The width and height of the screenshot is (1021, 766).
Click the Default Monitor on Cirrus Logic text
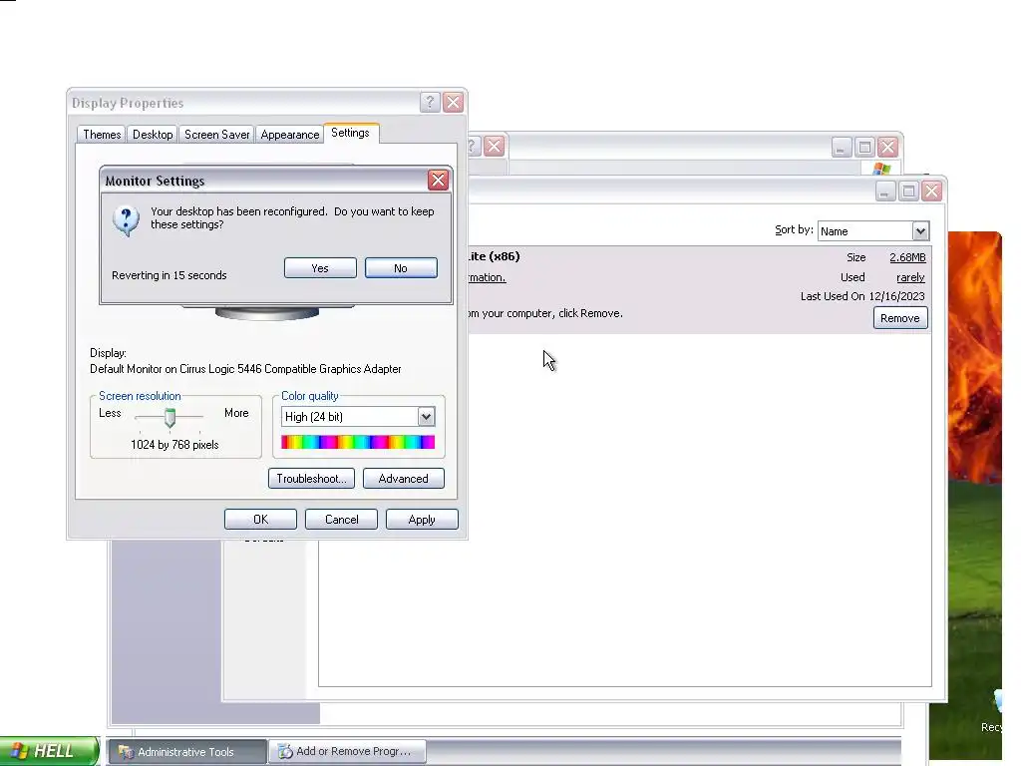245,369
